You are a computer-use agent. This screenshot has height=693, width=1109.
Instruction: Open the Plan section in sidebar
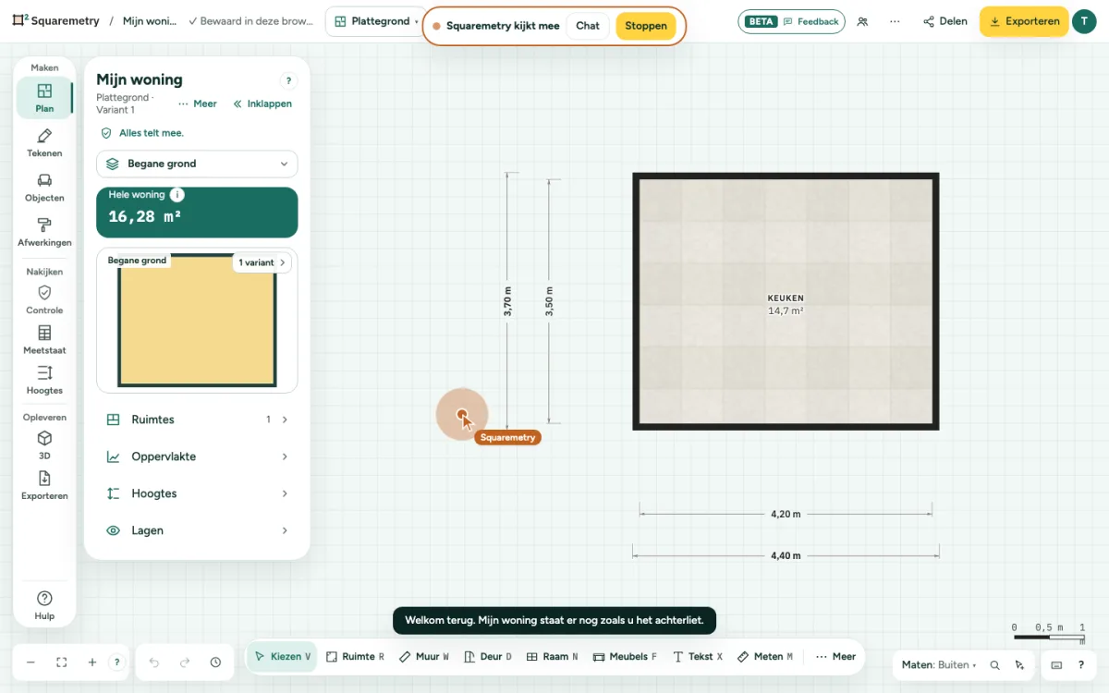point(44,98)
